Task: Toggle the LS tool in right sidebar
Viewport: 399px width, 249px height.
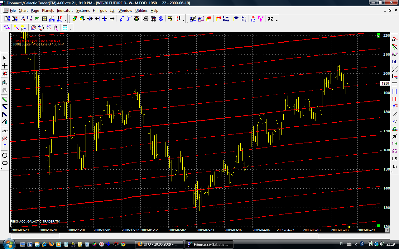Action: click(395, 159)
